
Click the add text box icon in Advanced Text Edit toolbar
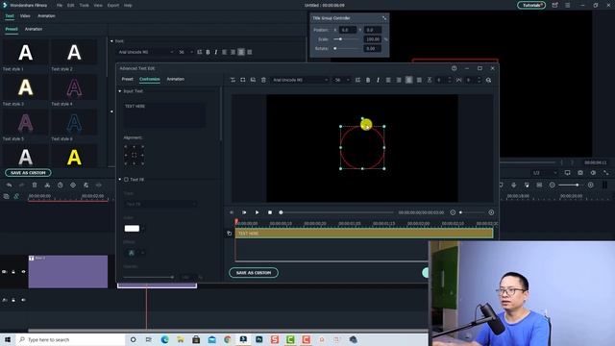coord(233,80)
